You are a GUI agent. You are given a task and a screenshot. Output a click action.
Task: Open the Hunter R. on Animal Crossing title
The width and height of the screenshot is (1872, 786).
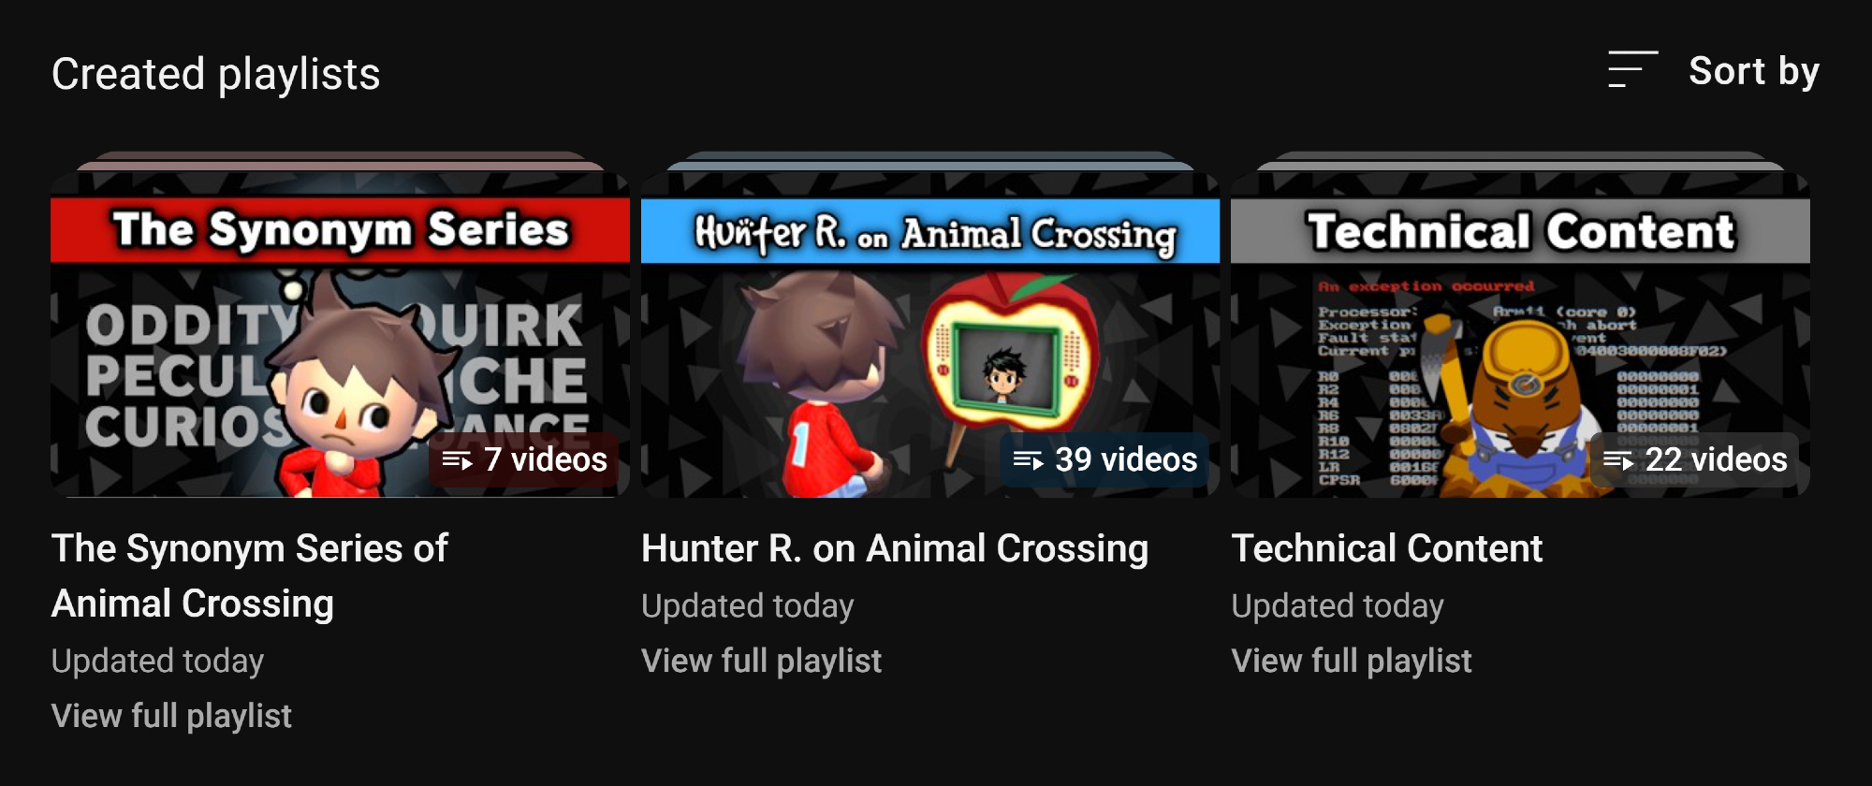(x=895, y=548)
